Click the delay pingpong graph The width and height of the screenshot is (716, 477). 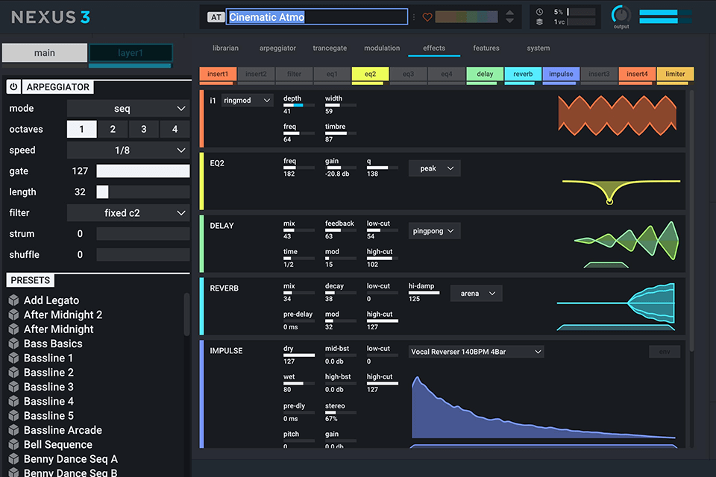pyautogui.click(x=626, y=244)
